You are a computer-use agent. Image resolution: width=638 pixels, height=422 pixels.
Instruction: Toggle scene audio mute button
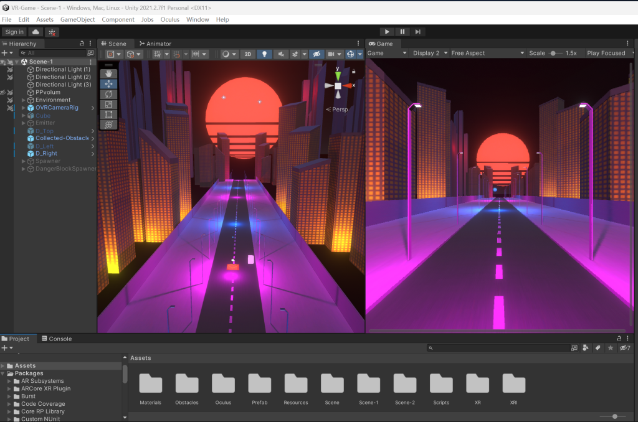pyautogui.click(x=280, y=54)
